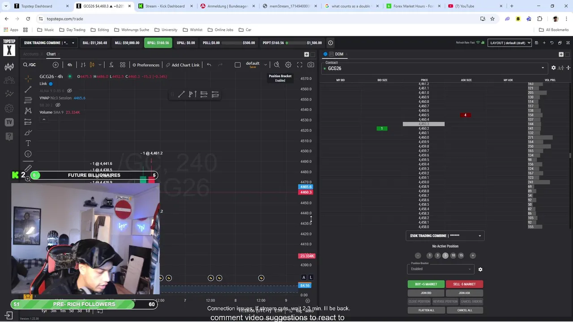Open the order panel account dropdown
The image size is (573, 322).
(445, 236)
